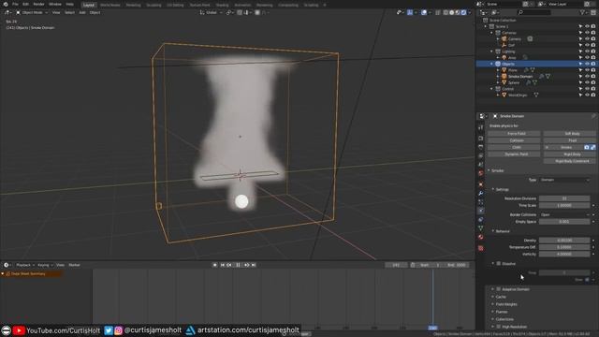Viewport: 599px width, 337px height.
Task: Enable Cloth physics
Action: pyautogui.click(x=514, y=148)
